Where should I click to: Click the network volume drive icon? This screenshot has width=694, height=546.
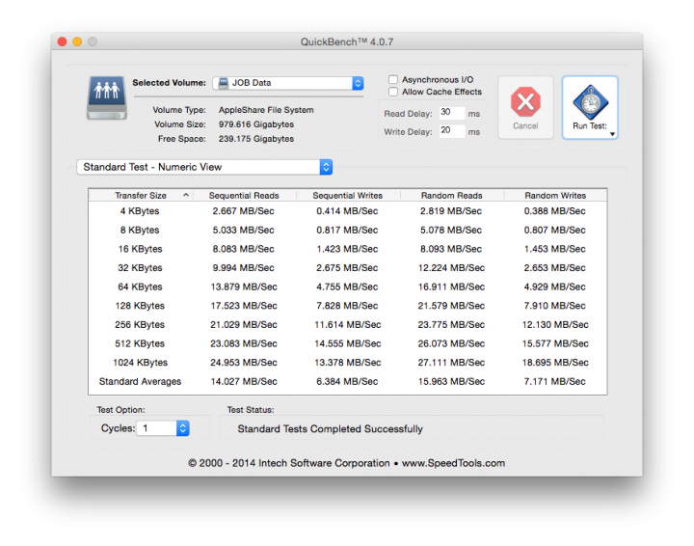pyautogui.click(x=107, y=97)
